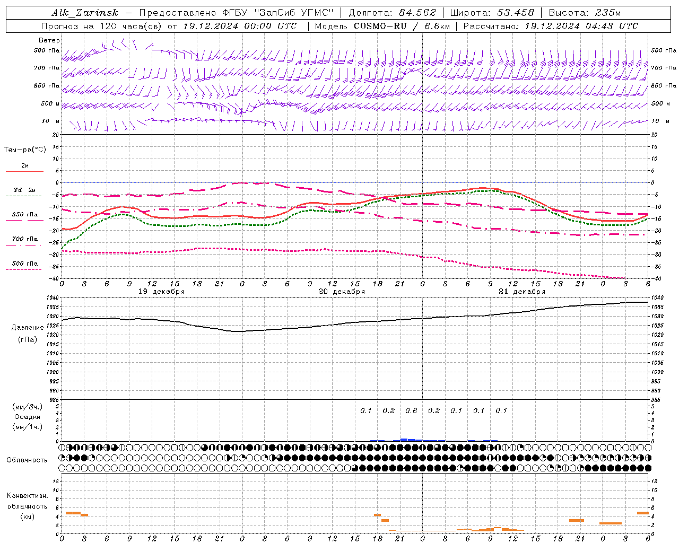This screenshot has width=679, height=543.
Task: Click the 'Предоставлено ФГБУ "ЗапСиб УГМС"' text
Action: point(236,13)
